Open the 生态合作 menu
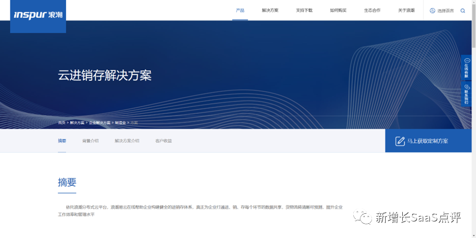The width and height of the screenshot is (476, 238). [372, 10]
